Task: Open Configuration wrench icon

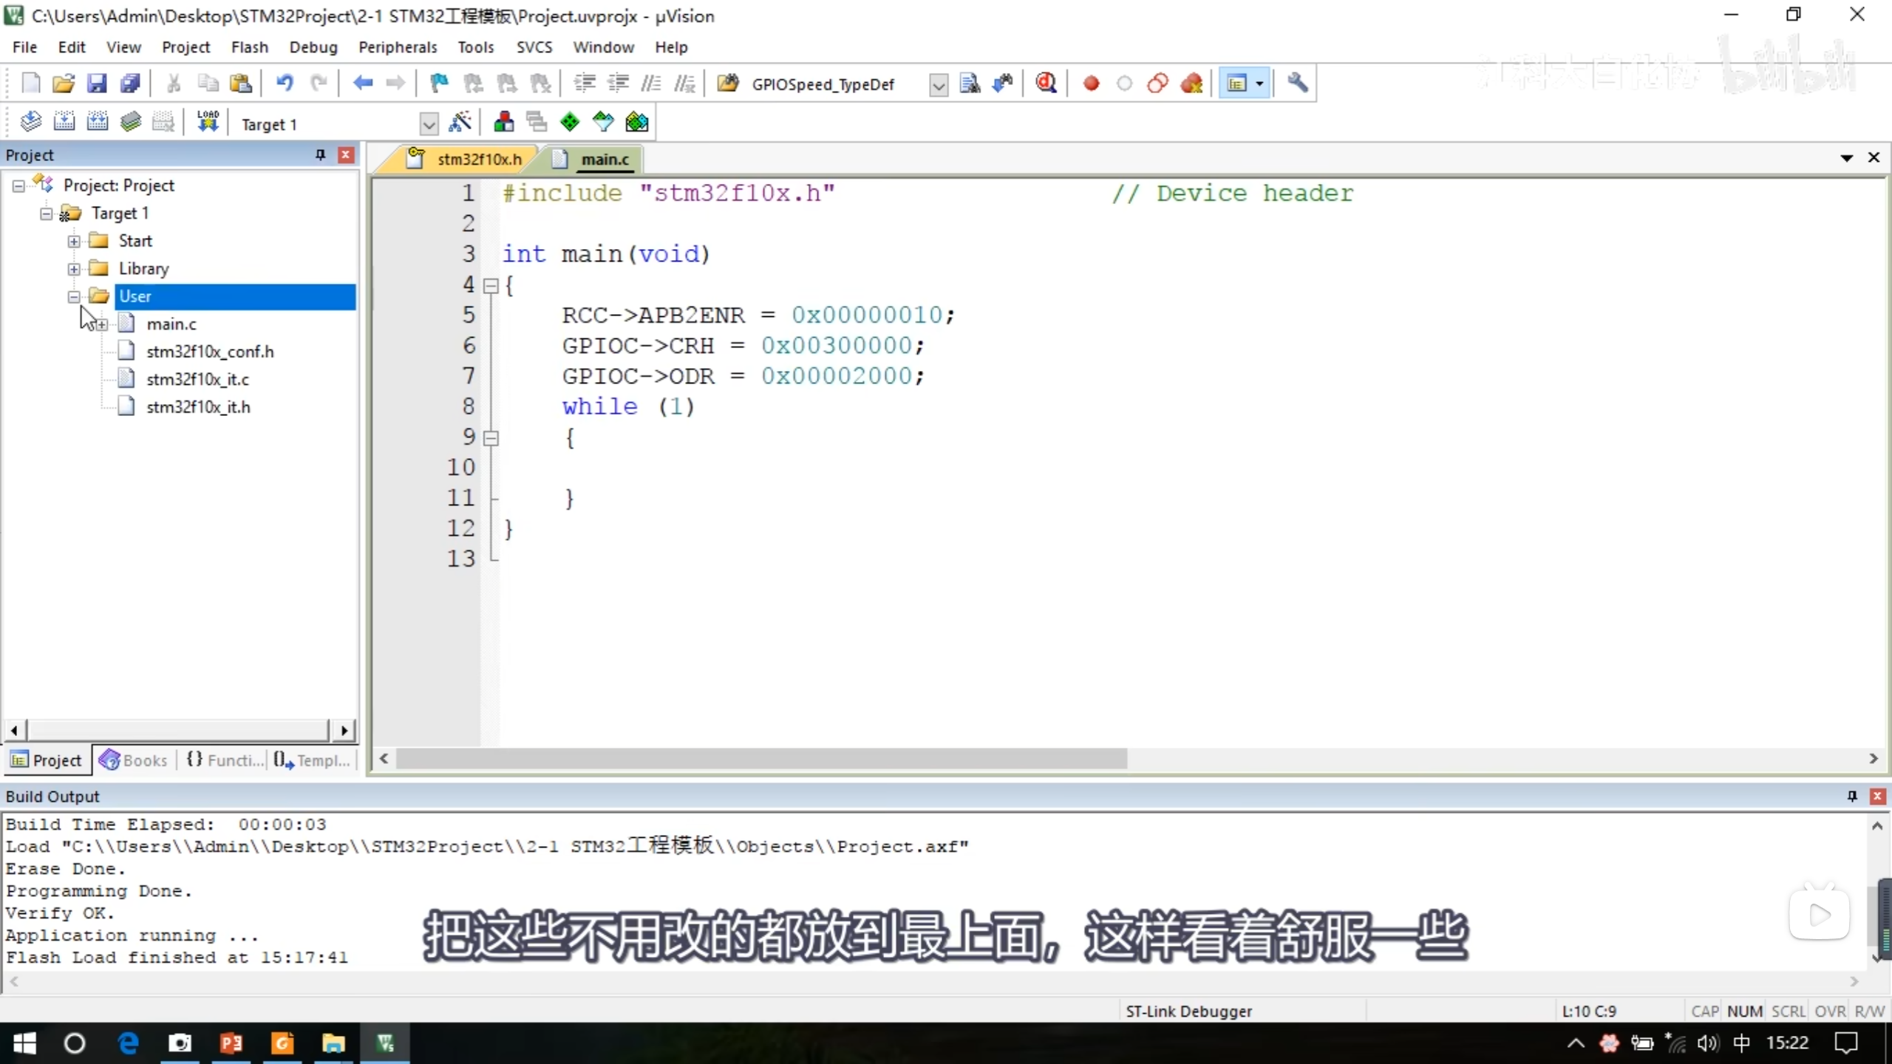Action: (1297, 83)
